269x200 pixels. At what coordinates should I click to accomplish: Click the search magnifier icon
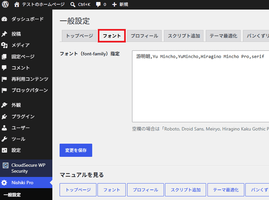tap(73, 5)
